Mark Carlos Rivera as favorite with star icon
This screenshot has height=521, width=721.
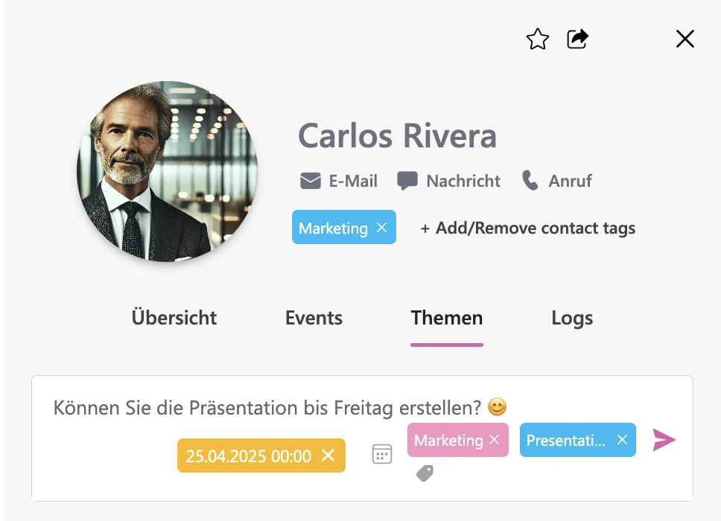(538, 39)
